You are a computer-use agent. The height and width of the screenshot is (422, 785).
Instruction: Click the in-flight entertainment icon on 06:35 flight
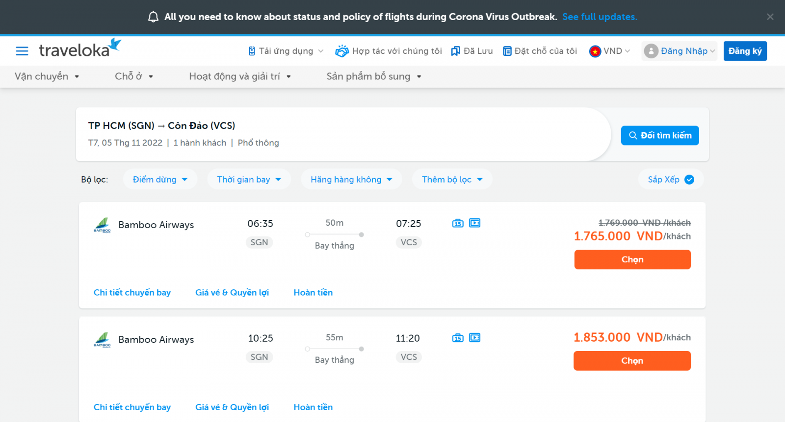point(475,223)
